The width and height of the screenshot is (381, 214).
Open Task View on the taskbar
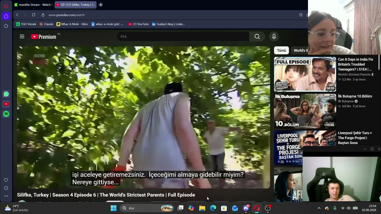[x=180, y=208]
